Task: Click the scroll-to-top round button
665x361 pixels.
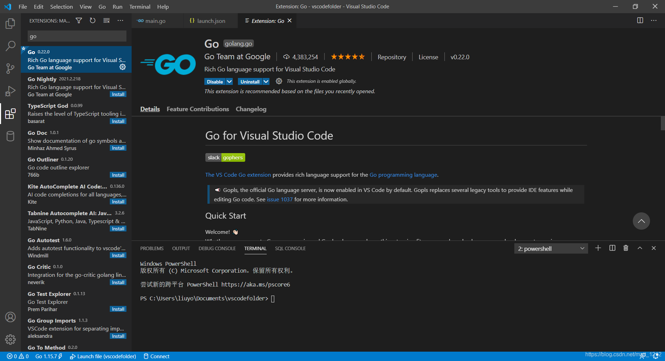Action: coord(641,221)
